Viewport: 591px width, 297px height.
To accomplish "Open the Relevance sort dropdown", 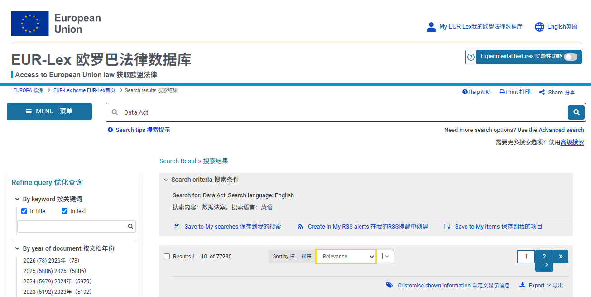I will 346,256.
